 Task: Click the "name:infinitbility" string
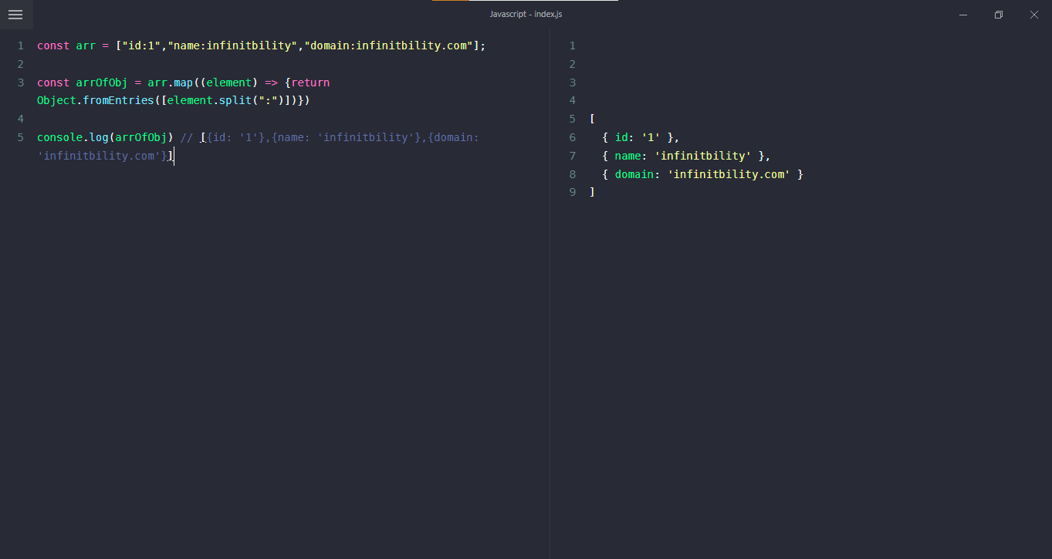pos(232,45)
